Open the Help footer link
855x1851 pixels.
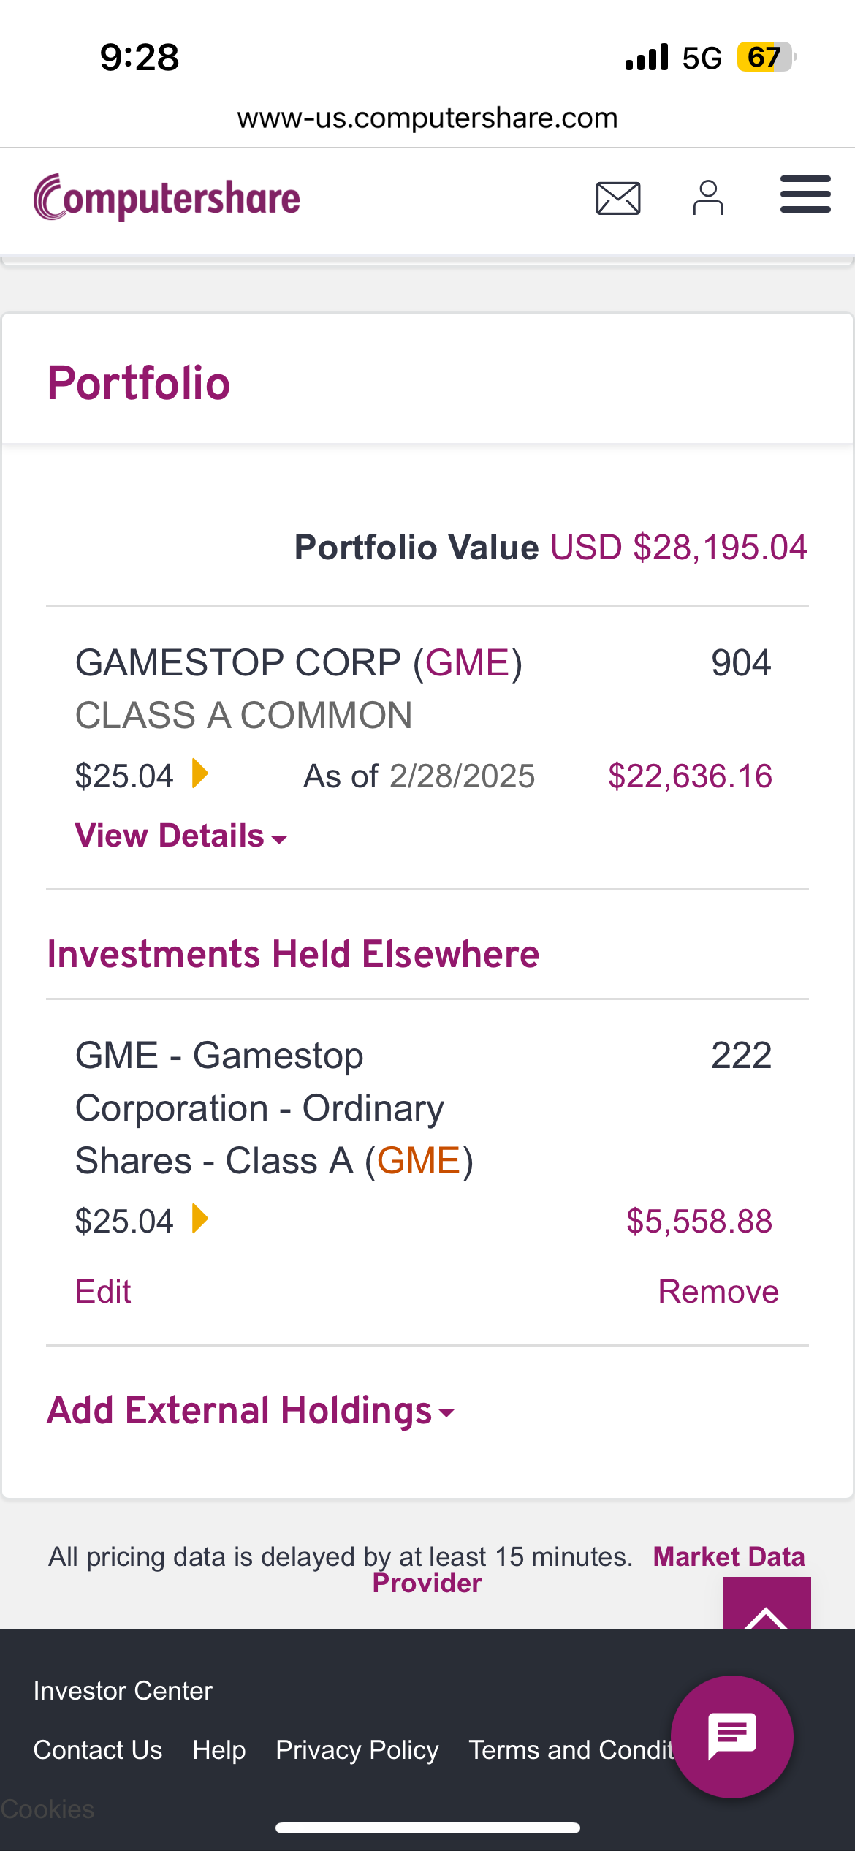pyautogui.click(x=218, y=1750)
